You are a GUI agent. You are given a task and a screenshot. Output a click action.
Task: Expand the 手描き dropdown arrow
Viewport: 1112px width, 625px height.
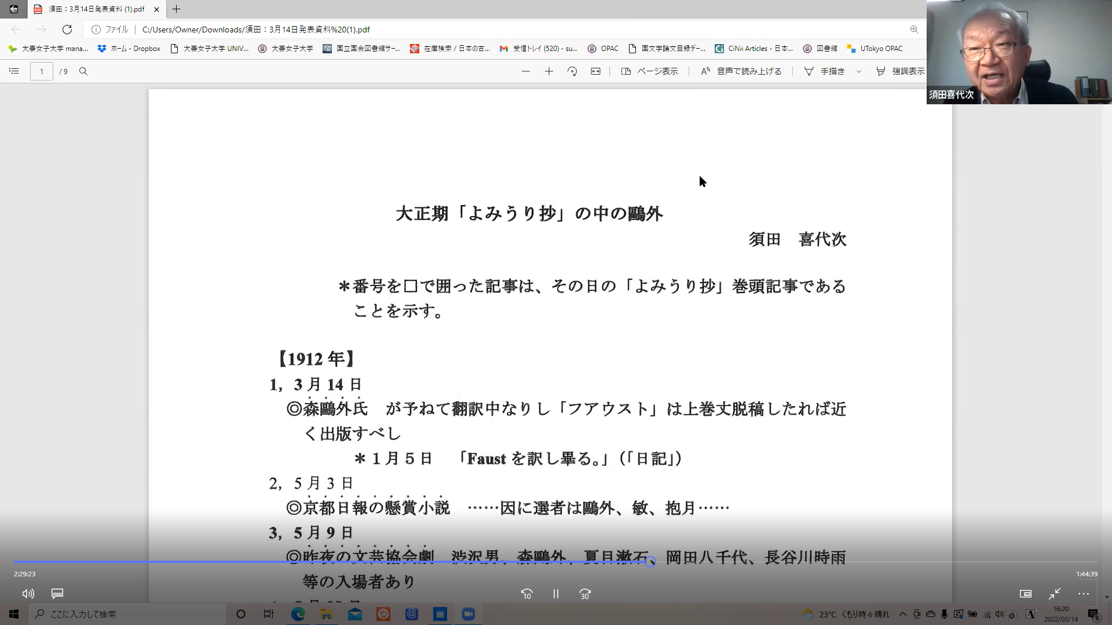click(x=859, y=71)
